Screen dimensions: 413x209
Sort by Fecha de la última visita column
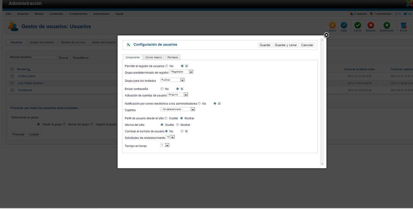[359, 69]
